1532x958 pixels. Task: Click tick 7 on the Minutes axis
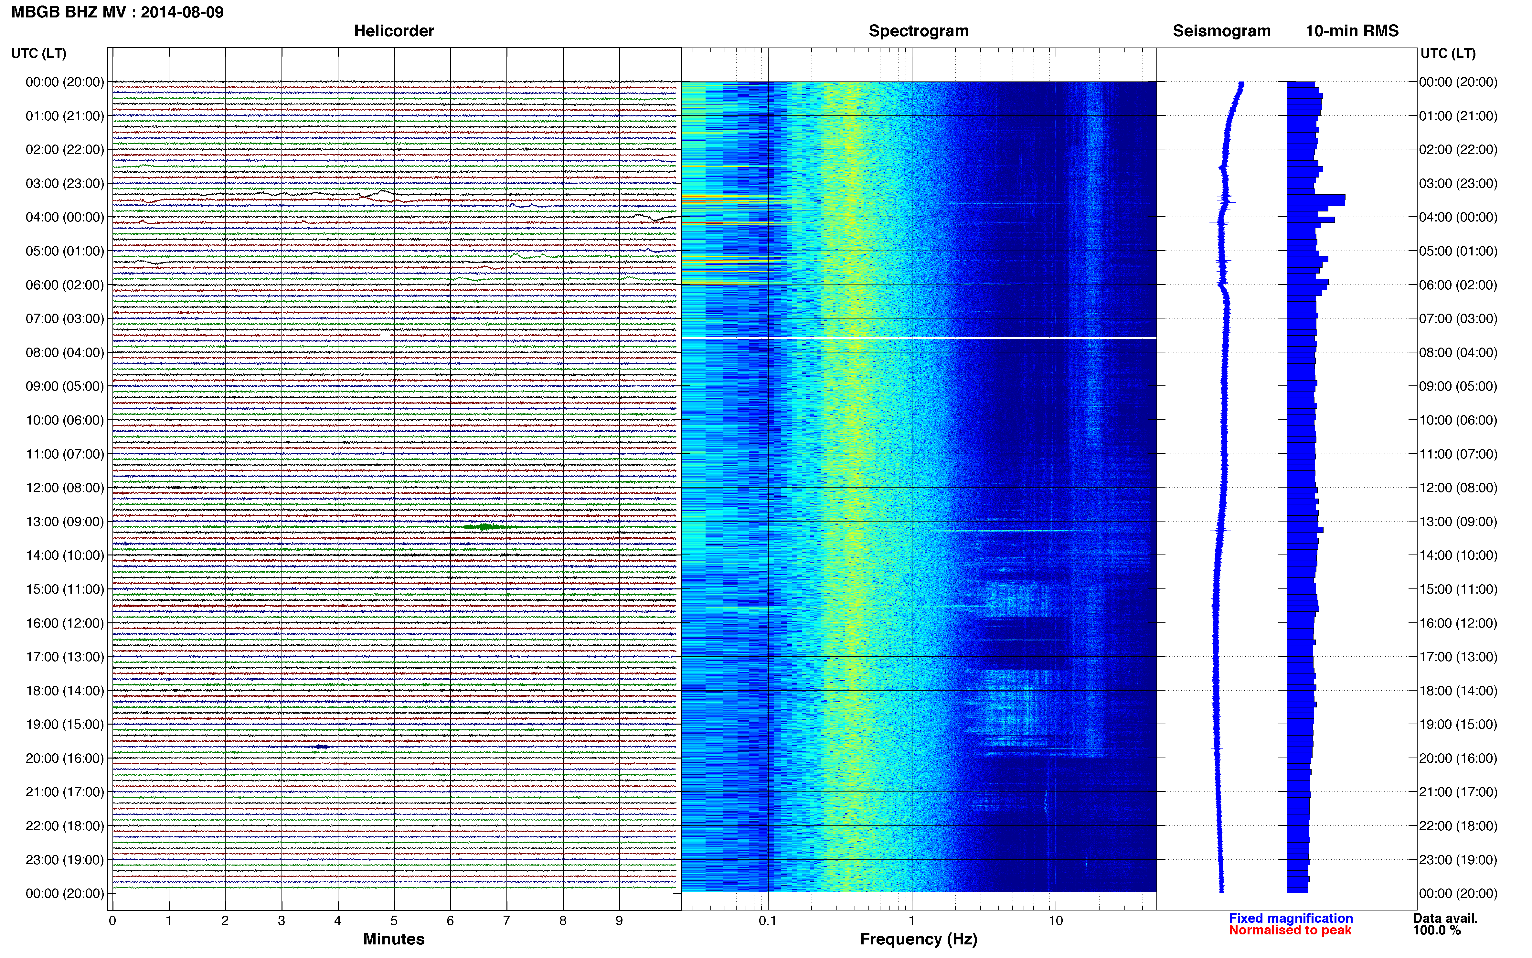click(x=507, y=920)
